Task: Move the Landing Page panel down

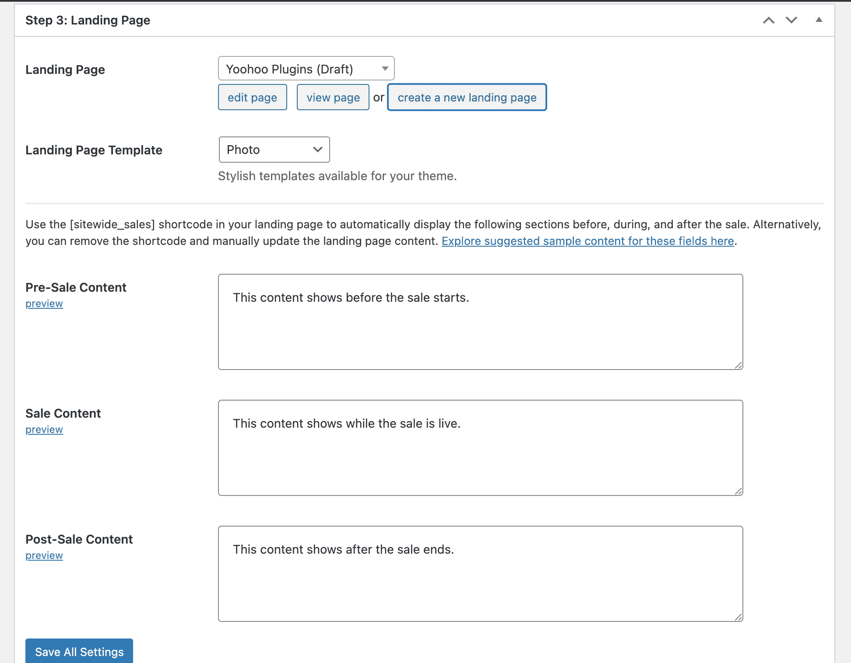Action: (x=791, y=20)
